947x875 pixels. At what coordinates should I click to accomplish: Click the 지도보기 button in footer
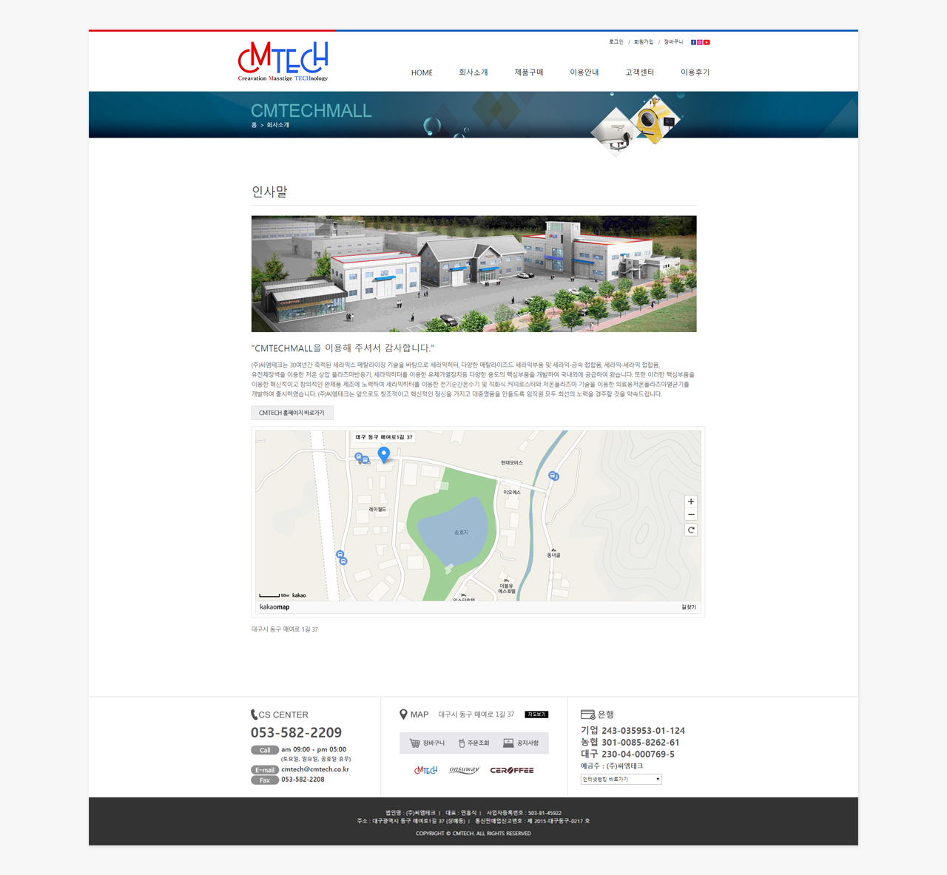pyautogui.click(x=536, y=714)
